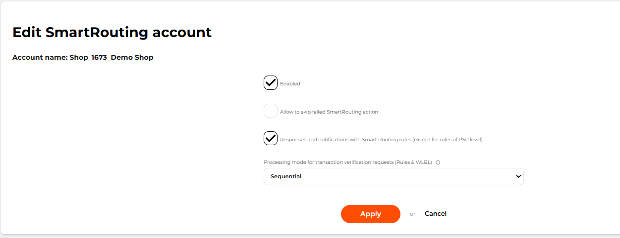Click the 'Edit SmartRouting account' heading
Image resolution: width=620 pixels, height=238 pixels.
pos(112,33)
